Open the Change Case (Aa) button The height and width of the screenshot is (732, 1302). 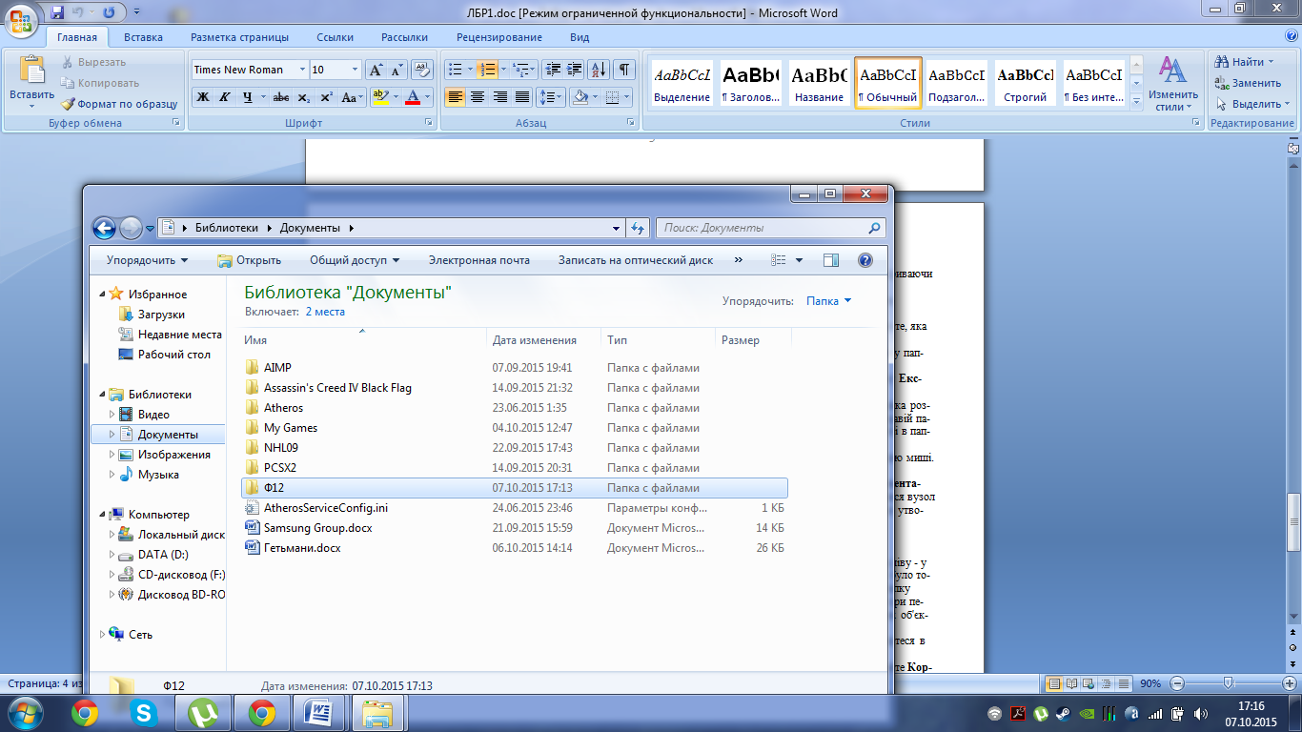(352, 97)
